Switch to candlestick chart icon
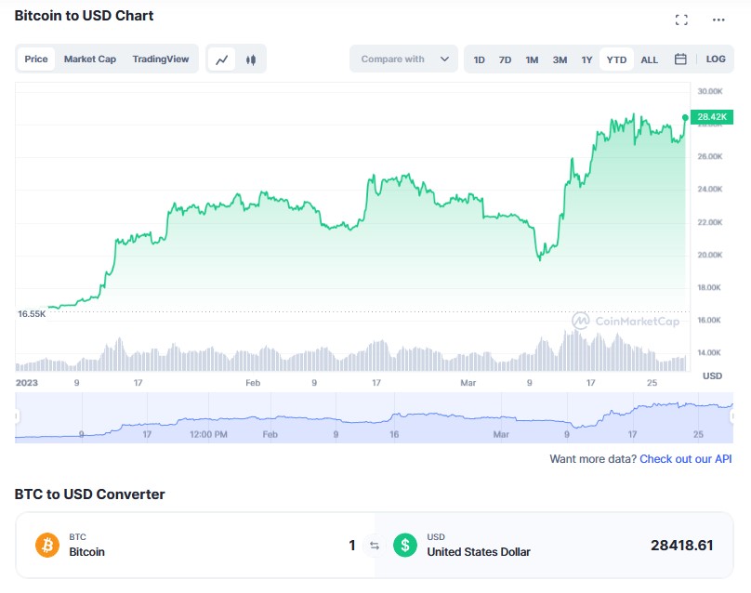 coord(250,59)
